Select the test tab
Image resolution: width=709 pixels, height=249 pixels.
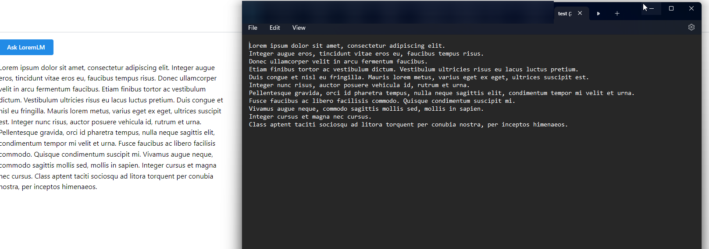pos(564,14)
